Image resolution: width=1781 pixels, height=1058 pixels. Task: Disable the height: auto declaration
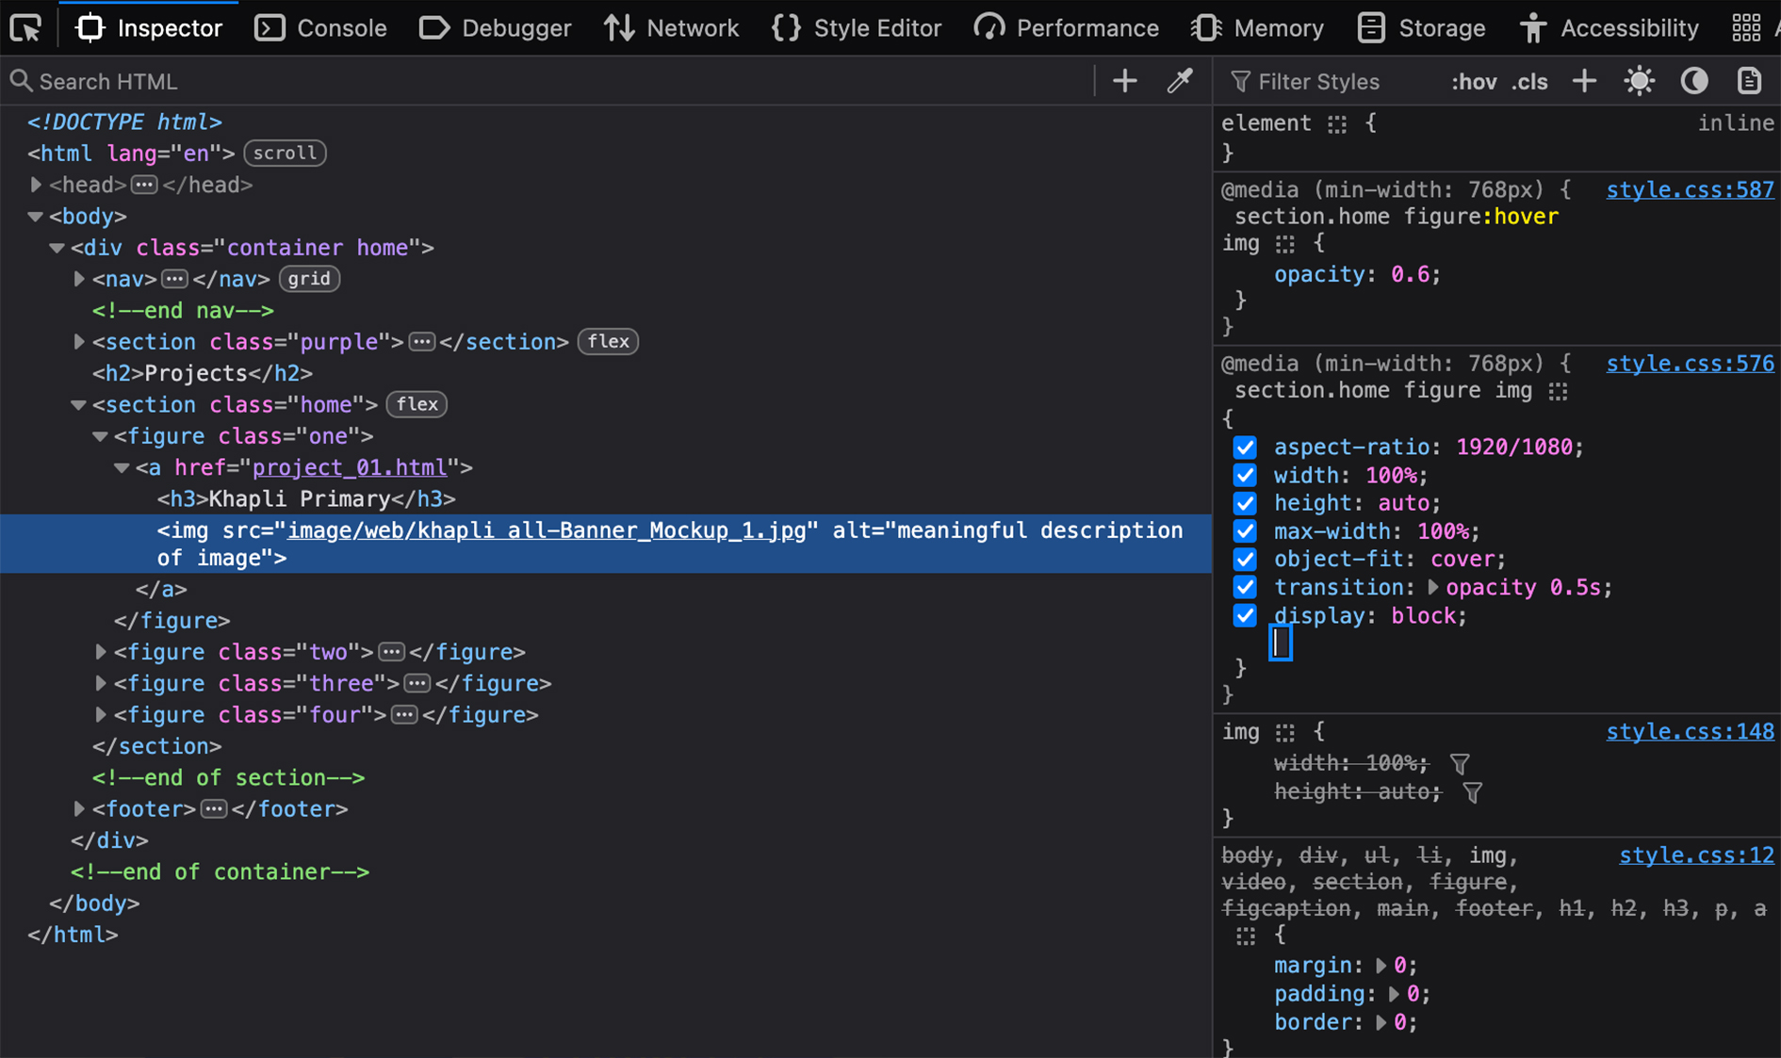click(1245, 504)
